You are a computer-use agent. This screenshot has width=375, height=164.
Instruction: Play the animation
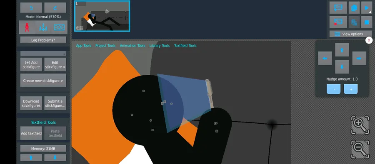(x=366, y=7)
